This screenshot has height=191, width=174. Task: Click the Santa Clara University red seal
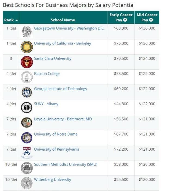(x=27, y=62)
